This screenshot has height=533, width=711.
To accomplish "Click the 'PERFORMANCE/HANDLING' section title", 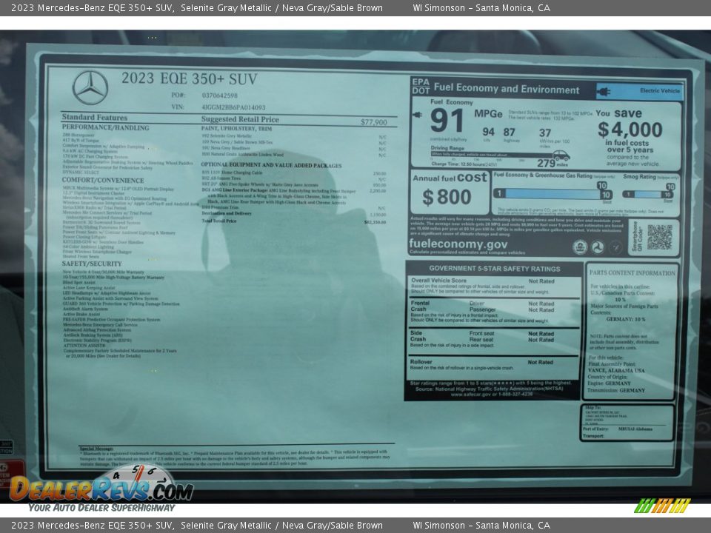I will point(106,128).
